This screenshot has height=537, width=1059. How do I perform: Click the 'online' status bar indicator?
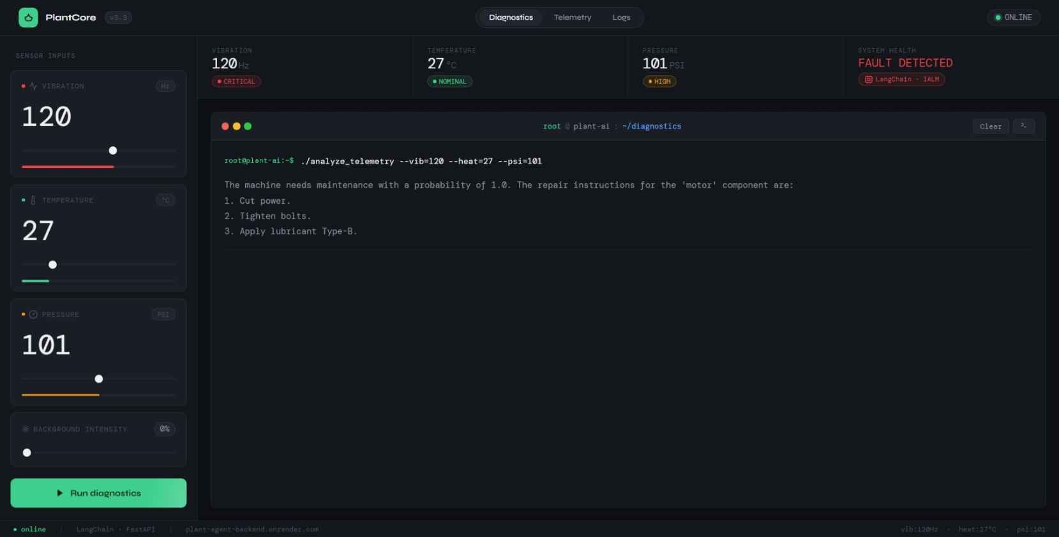(x=29, y=529)
